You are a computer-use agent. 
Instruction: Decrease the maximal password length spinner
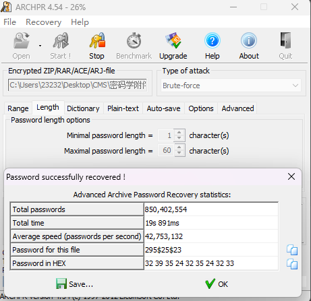pyautogui.click(x=179, y=153)
